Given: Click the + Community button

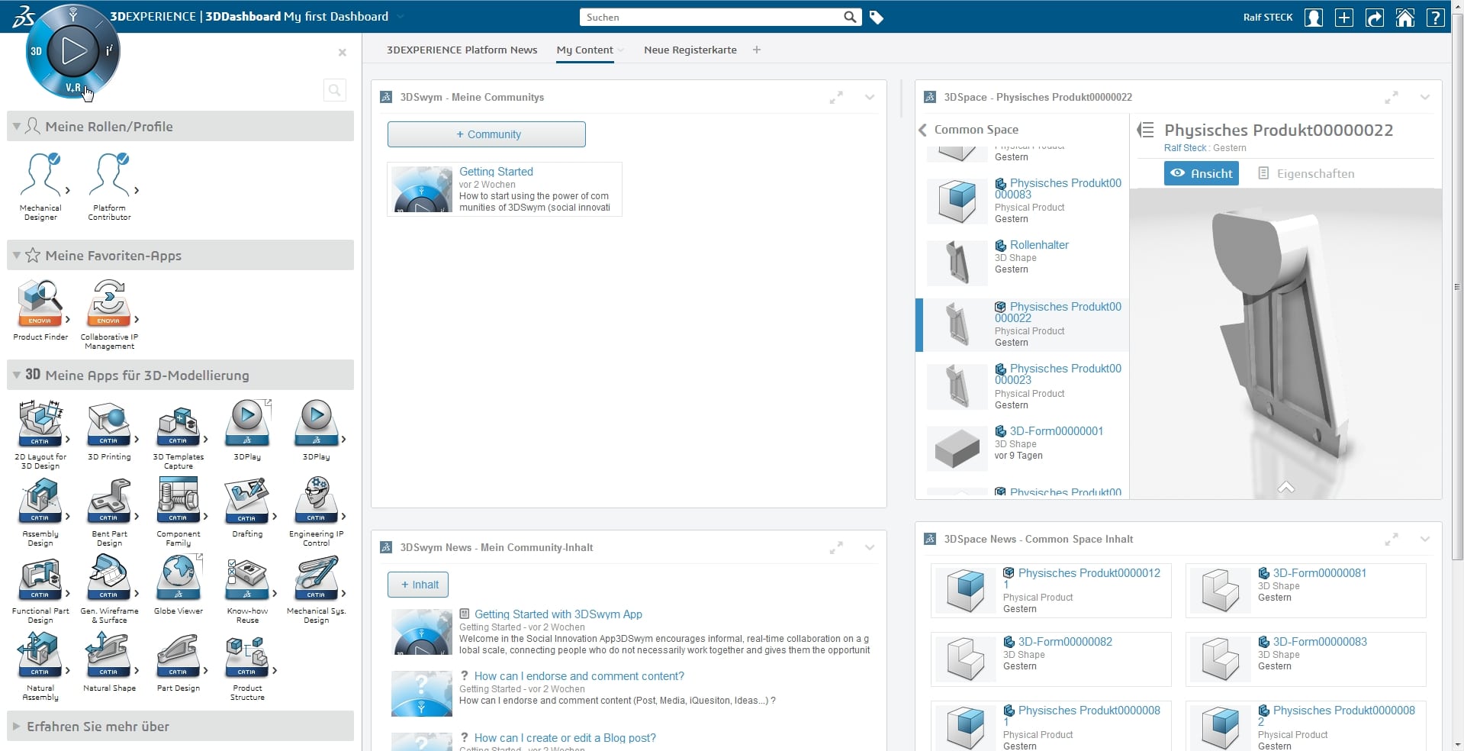Looking at the screenshot, I should (487, 134).
